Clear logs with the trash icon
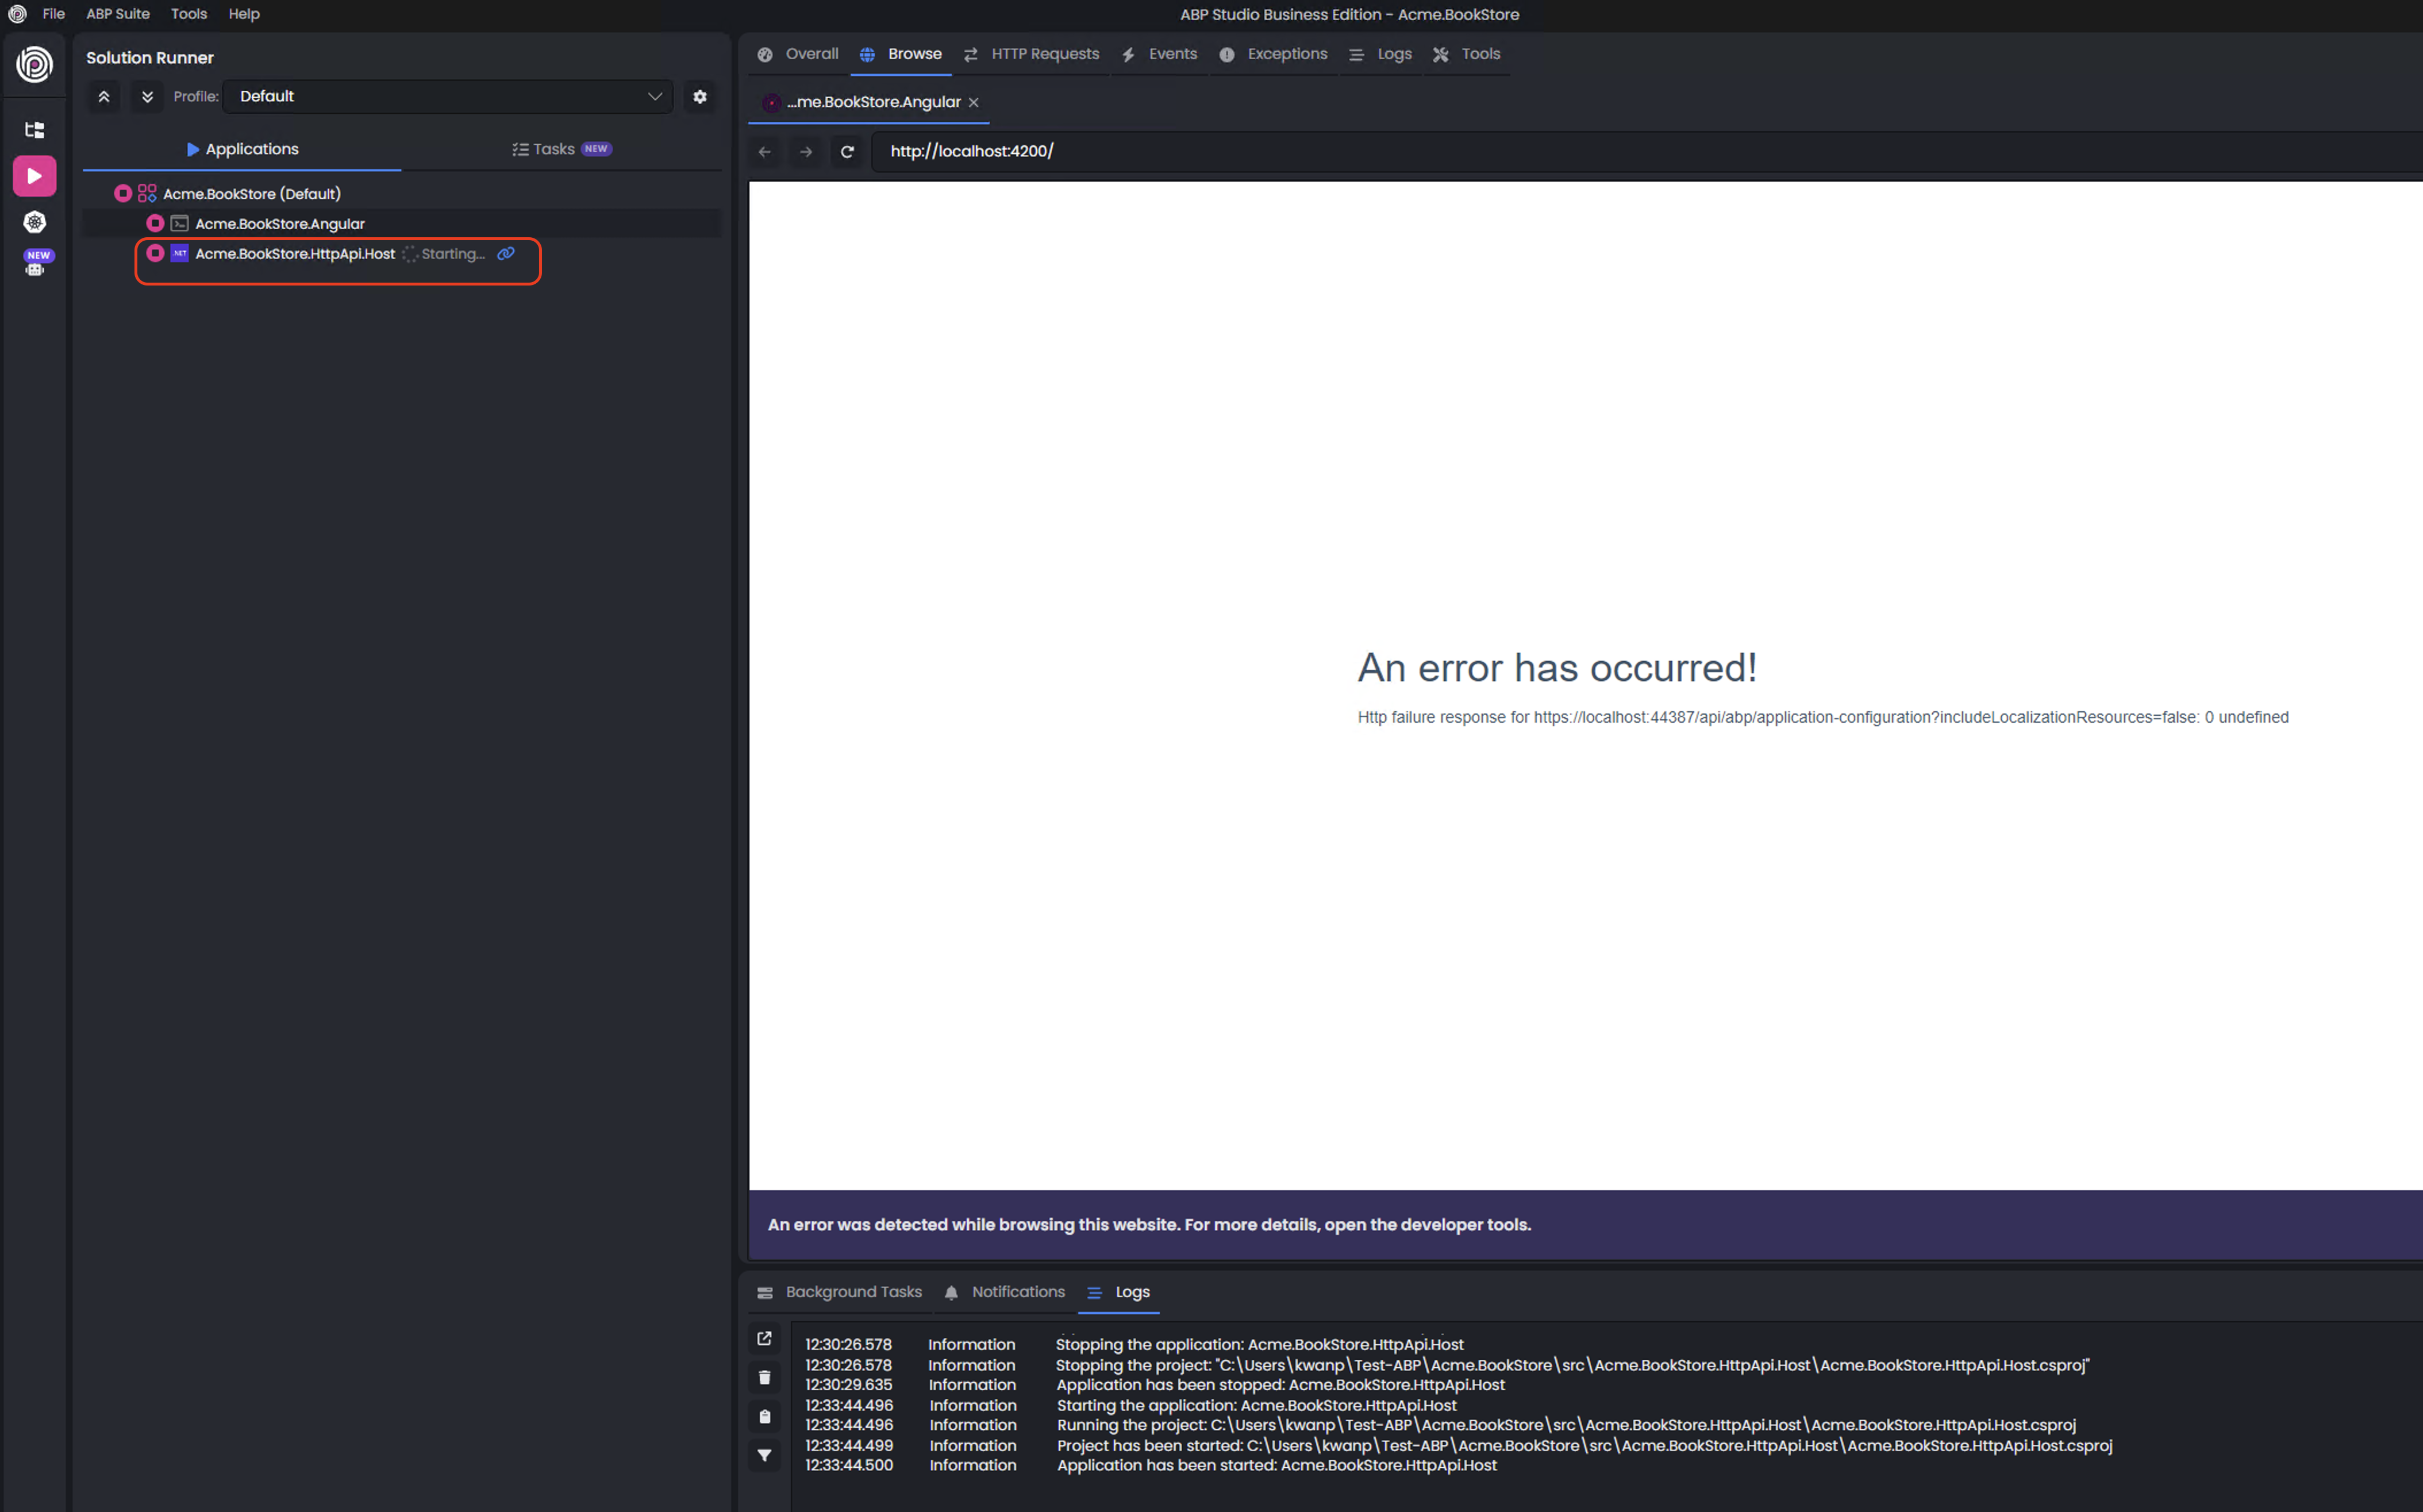 point(764,1378)
